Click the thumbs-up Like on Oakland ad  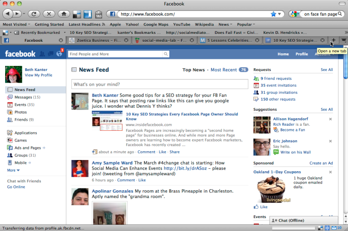[x=261, y=207]
